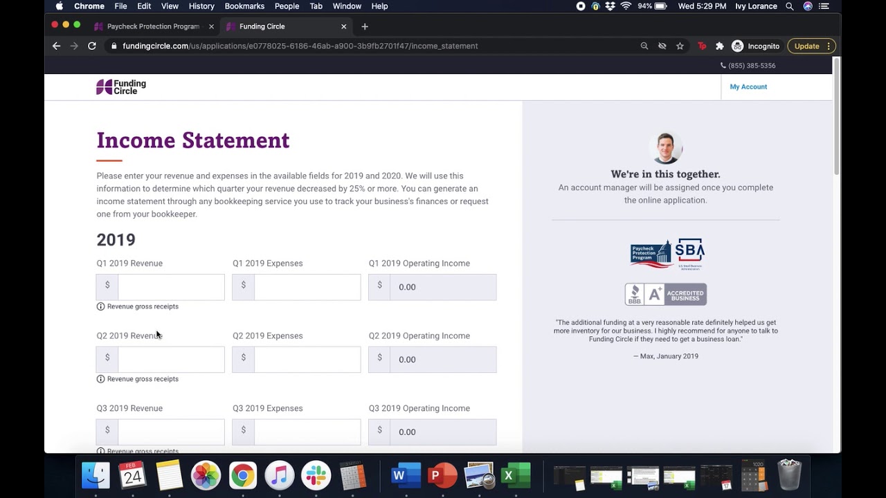Open Finder from the dock
886x498 pixels.
[x=96, y=476]
